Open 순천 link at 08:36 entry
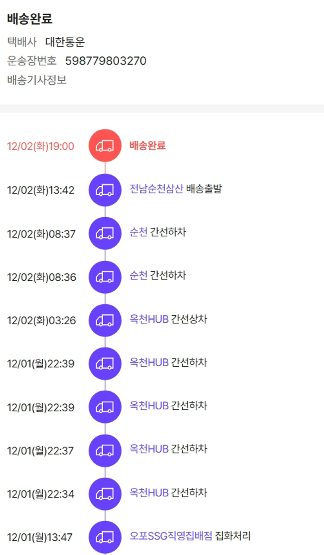The image size is (324, 555). click(x=138, y=276)
